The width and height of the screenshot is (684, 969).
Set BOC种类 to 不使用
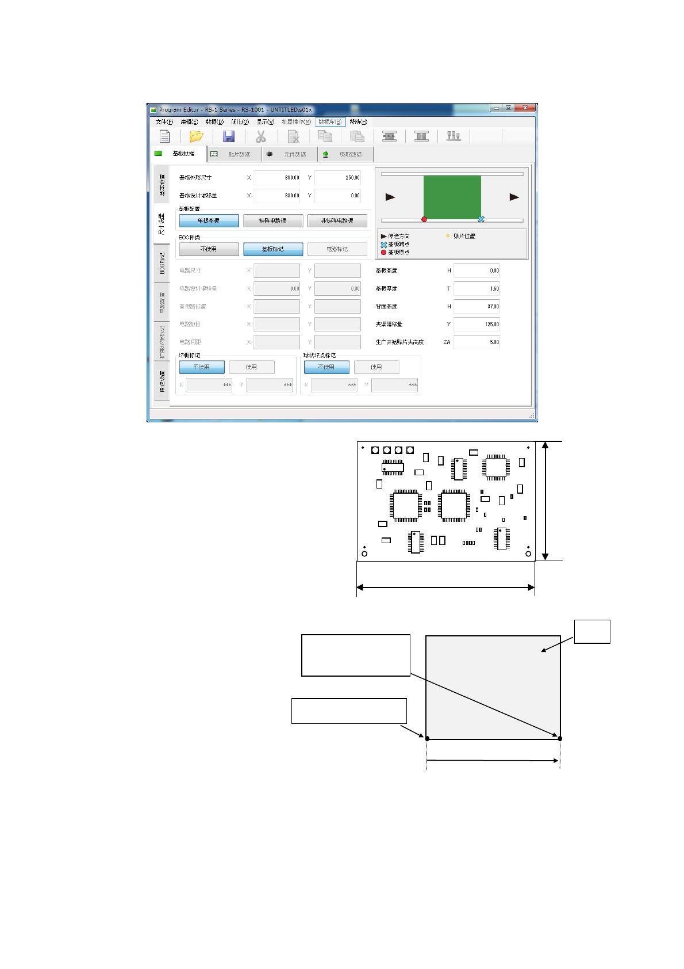point(209,249)
